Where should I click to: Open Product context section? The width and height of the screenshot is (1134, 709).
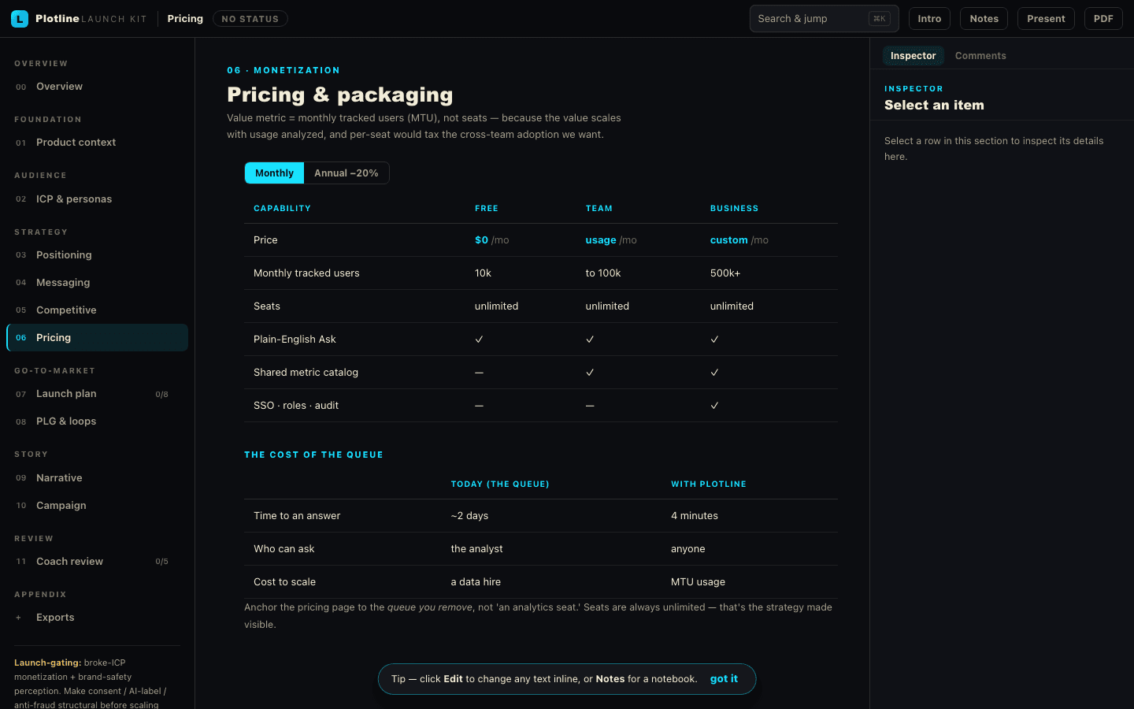97,143
